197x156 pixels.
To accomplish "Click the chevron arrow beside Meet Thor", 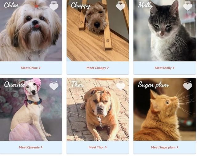I will 106,147.
